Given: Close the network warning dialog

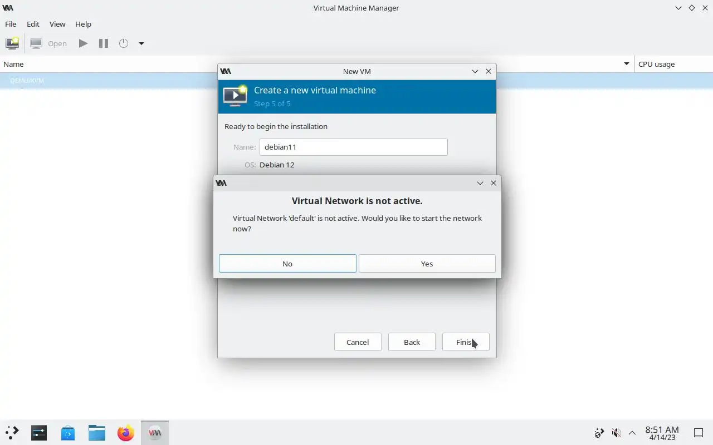Looking at the screenshot, I should point(494,183).
